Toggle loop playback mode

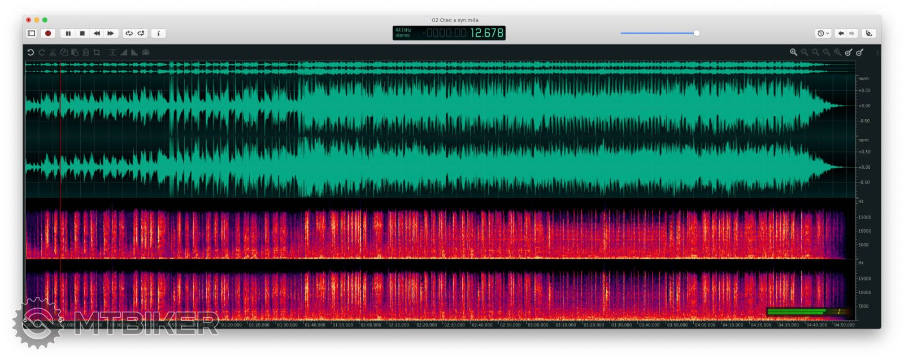pyautogui.click(x=129, y=33)
